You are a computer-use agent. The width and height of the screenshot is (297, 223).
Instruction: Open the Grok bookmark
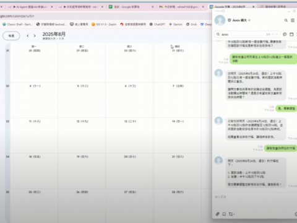pyautogui.click(x=192, y=24)
